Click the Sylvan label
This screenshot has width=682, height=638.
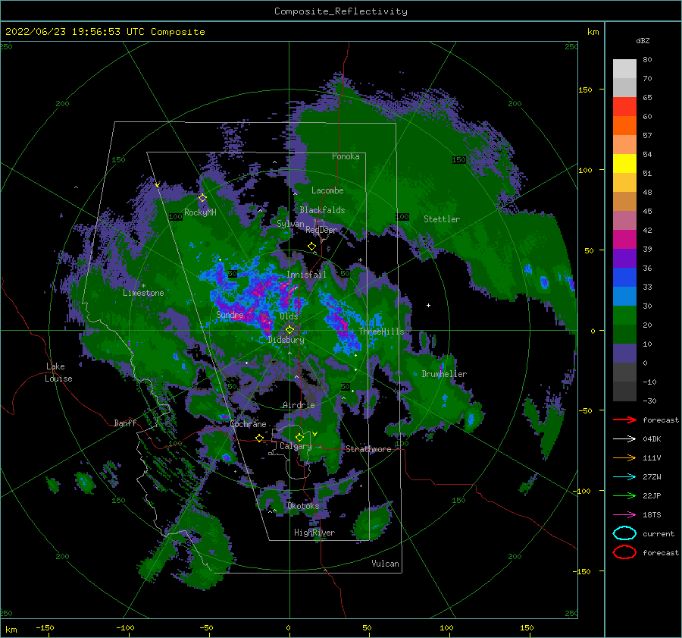[290, 224]
